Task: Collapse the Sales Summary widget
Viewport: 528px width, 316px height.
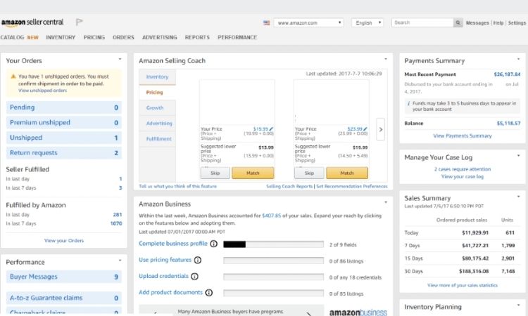Action: (518, 197)
